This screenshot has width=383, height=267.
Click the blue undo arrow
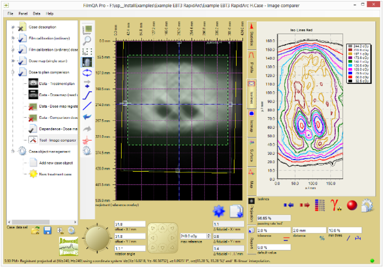point(87,117)
